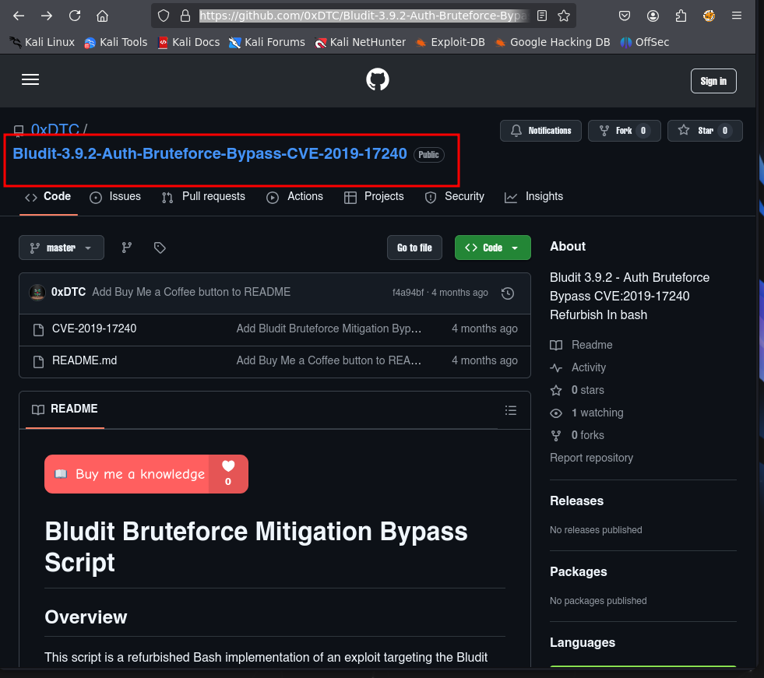View repository tags icon
Screen dimensions: 764x678
click(x=160, y=248)
